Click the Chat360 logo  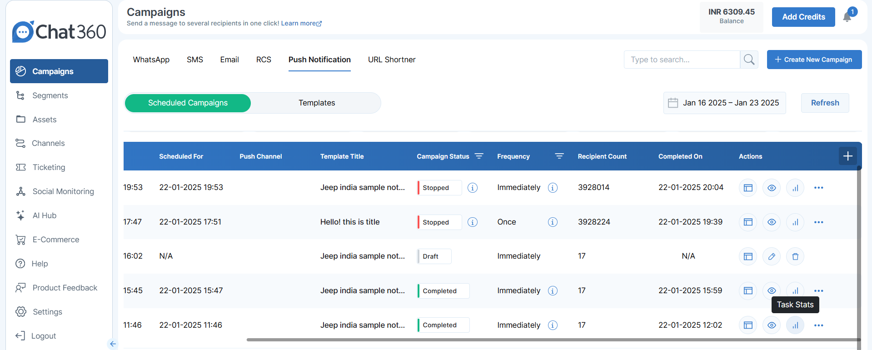59,32
